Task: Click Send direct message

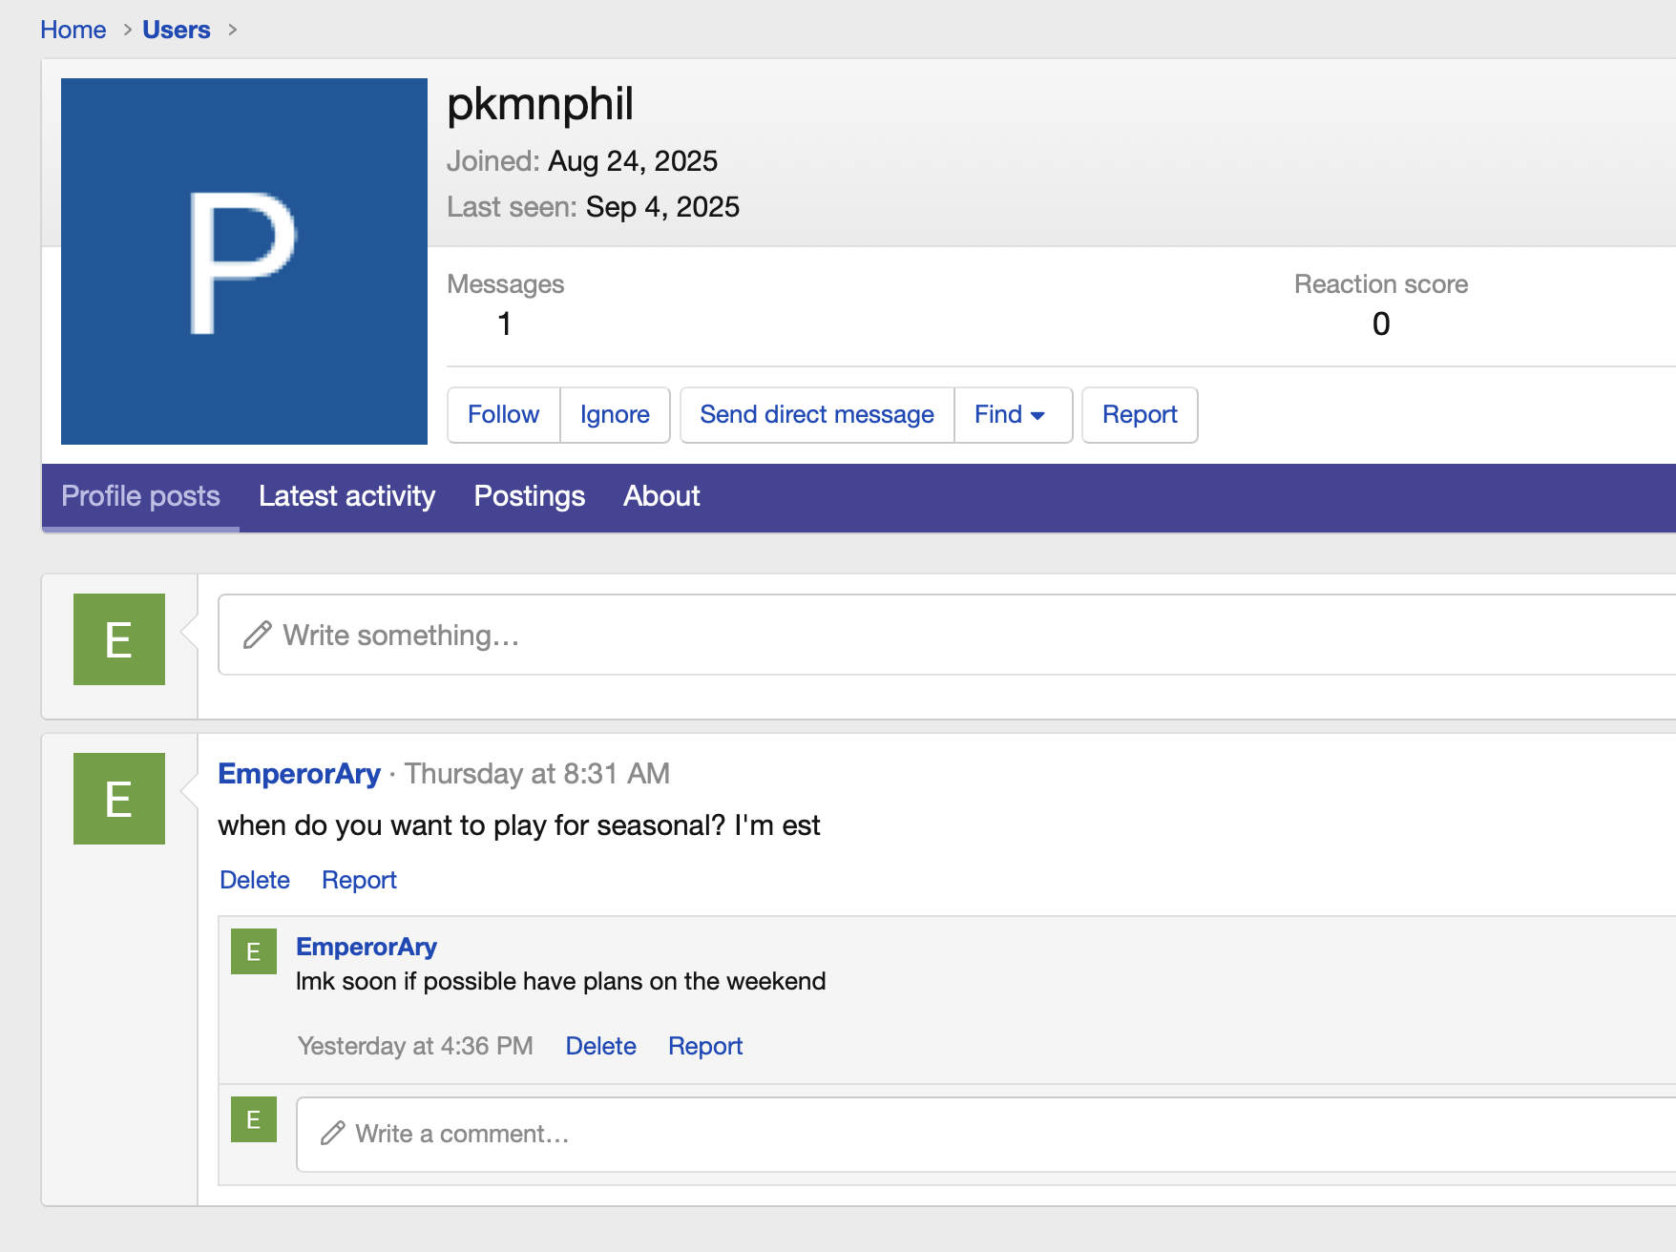Action: click(x=816, y=414)
